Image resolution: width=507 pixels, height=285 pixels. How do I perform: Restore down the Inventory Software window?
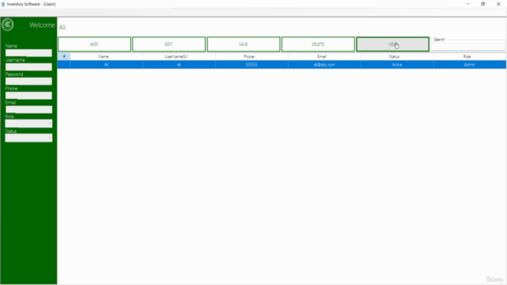482,4
